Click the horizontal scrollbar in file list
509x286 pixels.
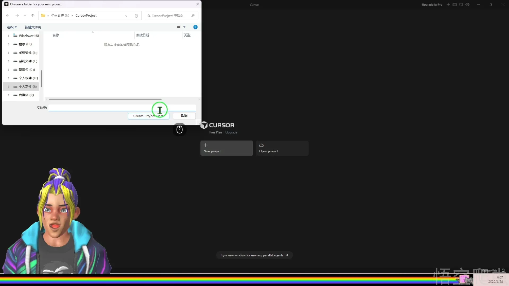(x=105, y=99)
